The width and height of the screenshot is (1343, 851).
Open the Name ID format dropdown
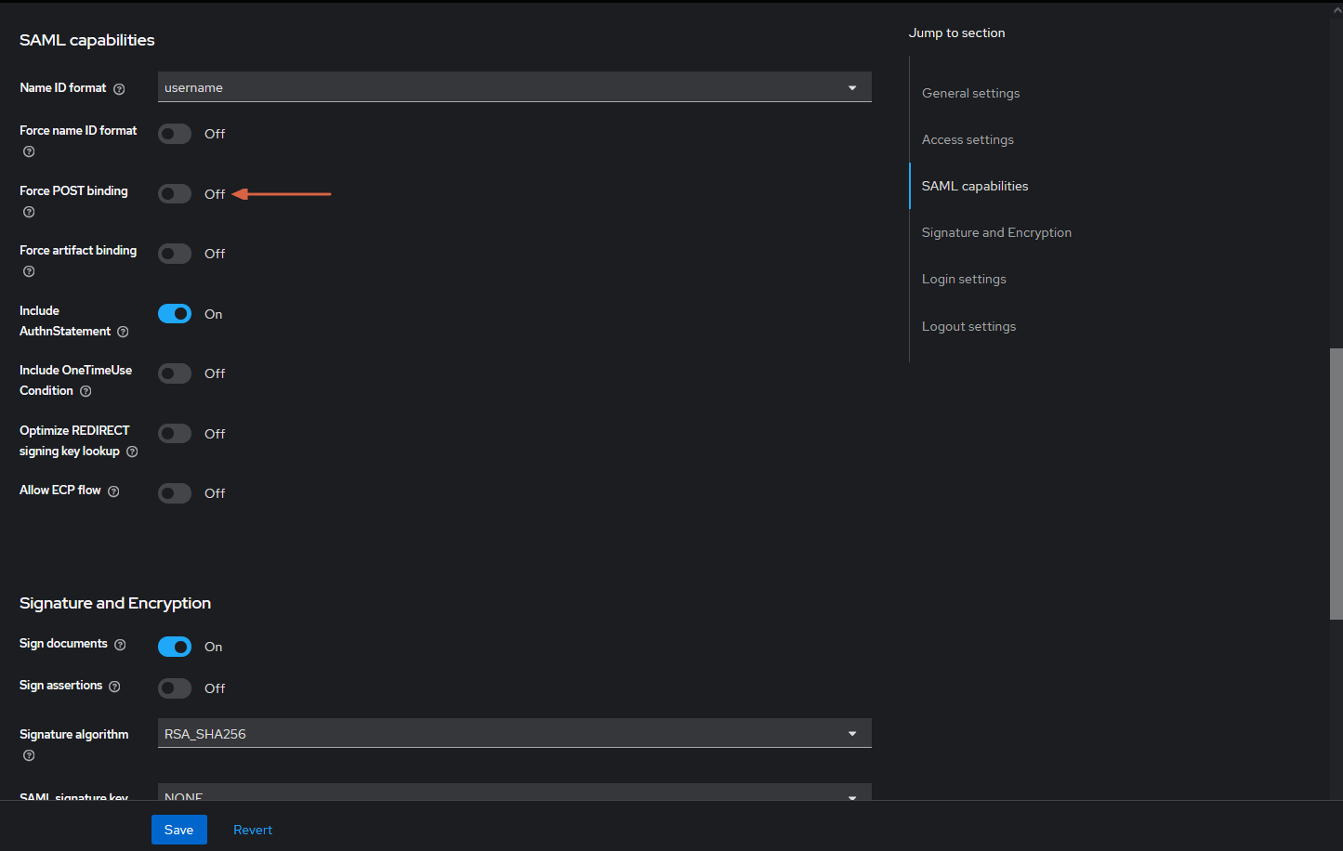[515, 87]
